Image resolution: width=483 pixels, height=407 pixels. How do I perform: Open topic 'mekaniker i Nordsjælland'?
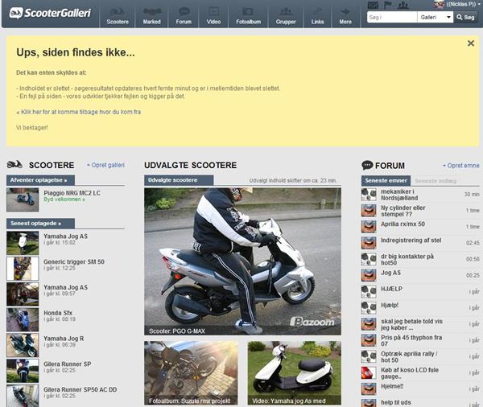pos(399,195)
